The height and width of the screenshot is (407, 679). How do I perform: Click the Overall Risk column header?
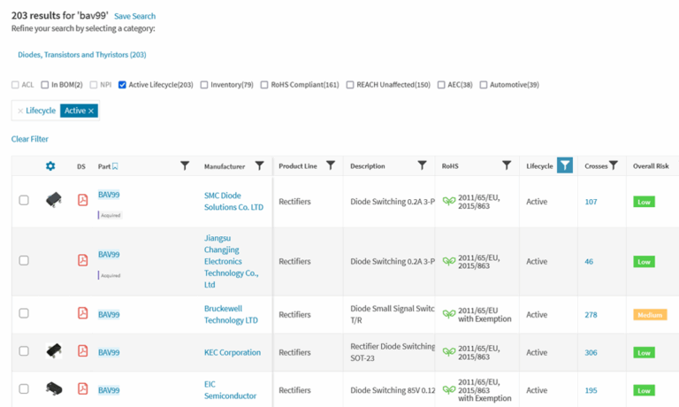tap(651, 166)
